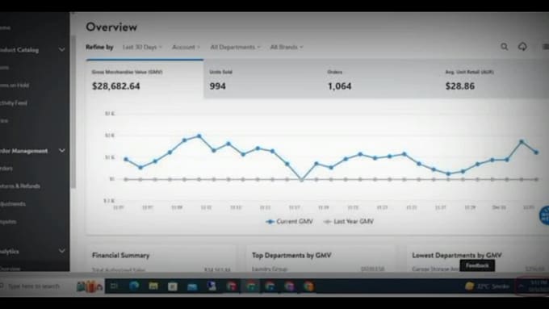Collapse the Analytics section chevron

61,251
